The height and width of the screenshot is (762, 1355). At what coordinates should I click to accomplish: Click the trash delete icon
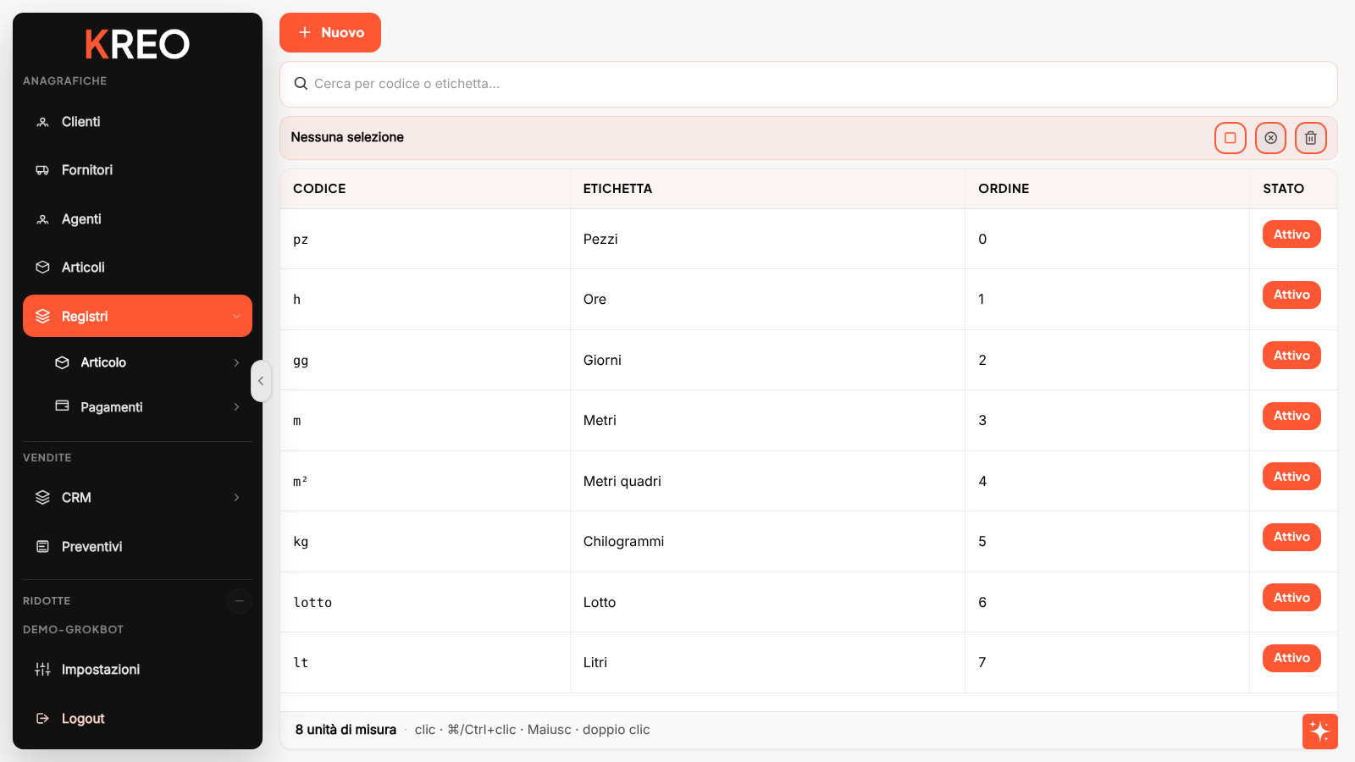[1311, 138]
